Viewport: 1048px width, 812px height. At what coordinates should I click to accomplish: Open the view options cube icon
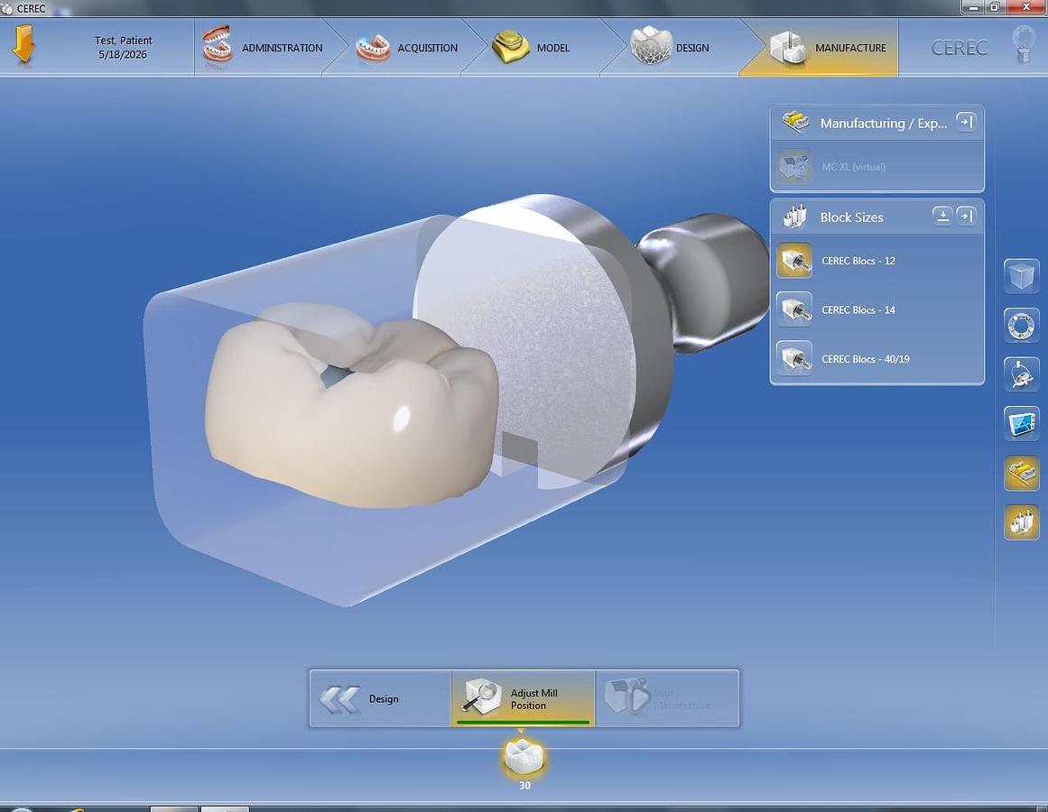coord(1021,276)
